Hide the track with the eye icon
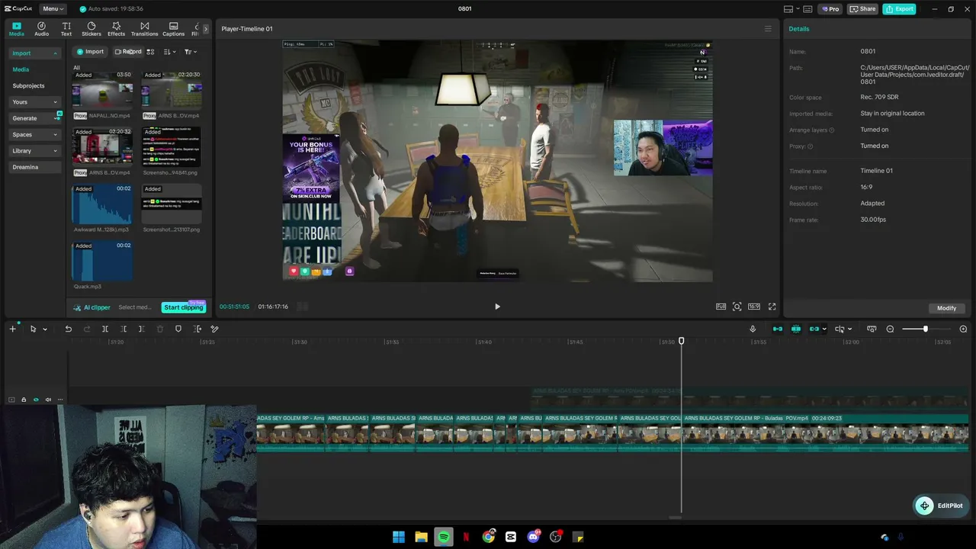976x549 pixels. click(36, 400)
